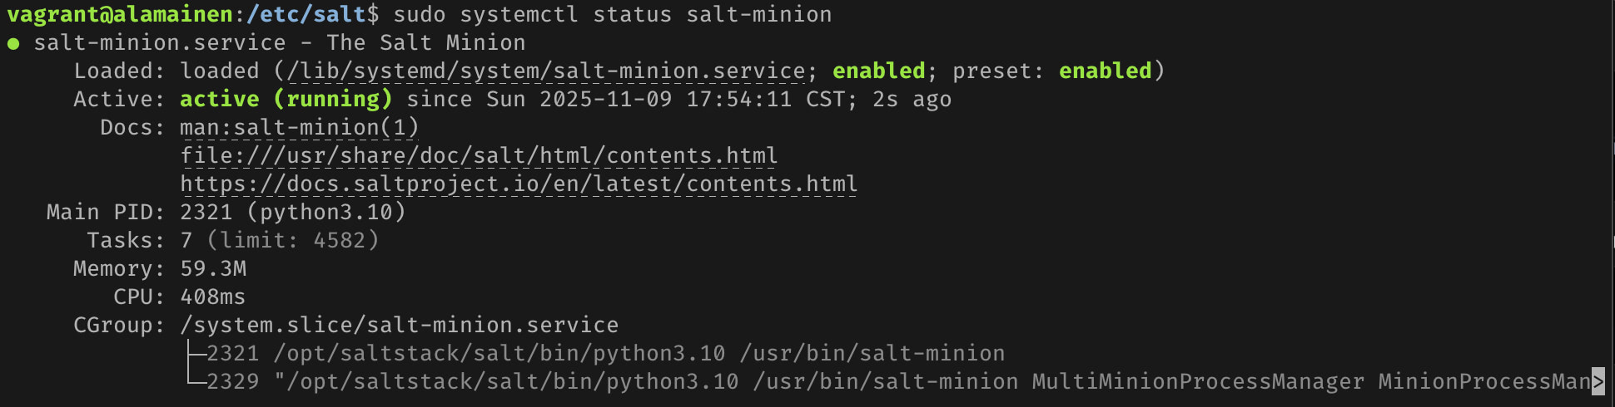Click the "sudo systemctl status salt-minion" command

pyautogui.click(x=612, y=15)
